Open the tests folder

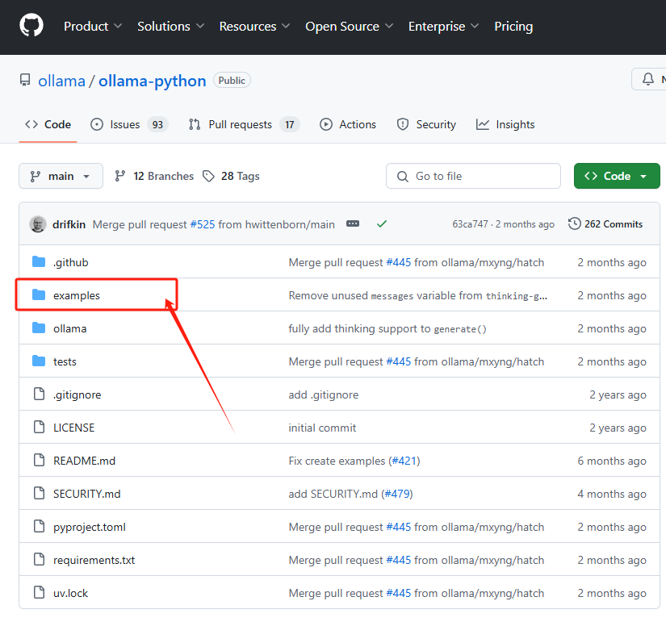[65, 361]
